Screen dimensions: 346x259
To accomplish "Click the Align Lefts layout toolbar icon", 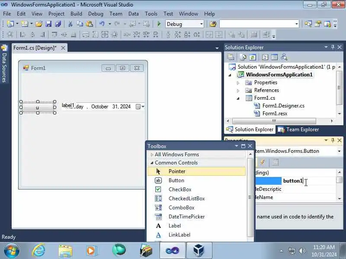I will [x=22, y=35].
